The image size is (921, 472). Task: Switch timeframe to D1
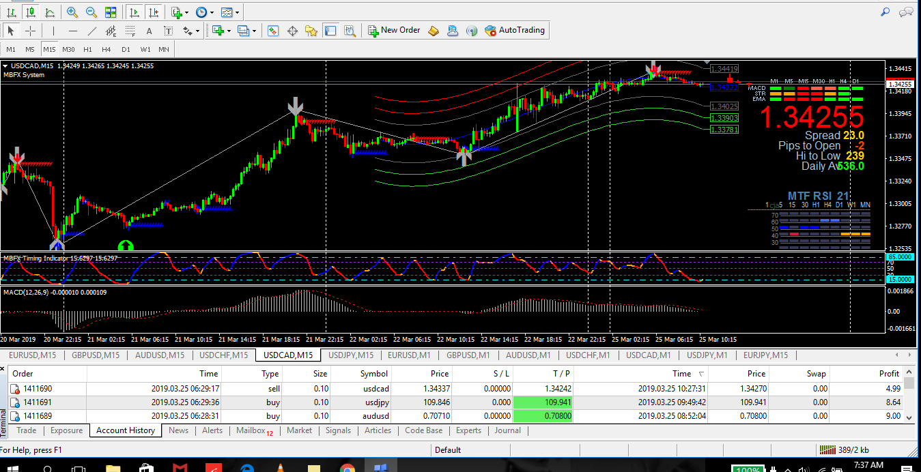pos(126,49)
